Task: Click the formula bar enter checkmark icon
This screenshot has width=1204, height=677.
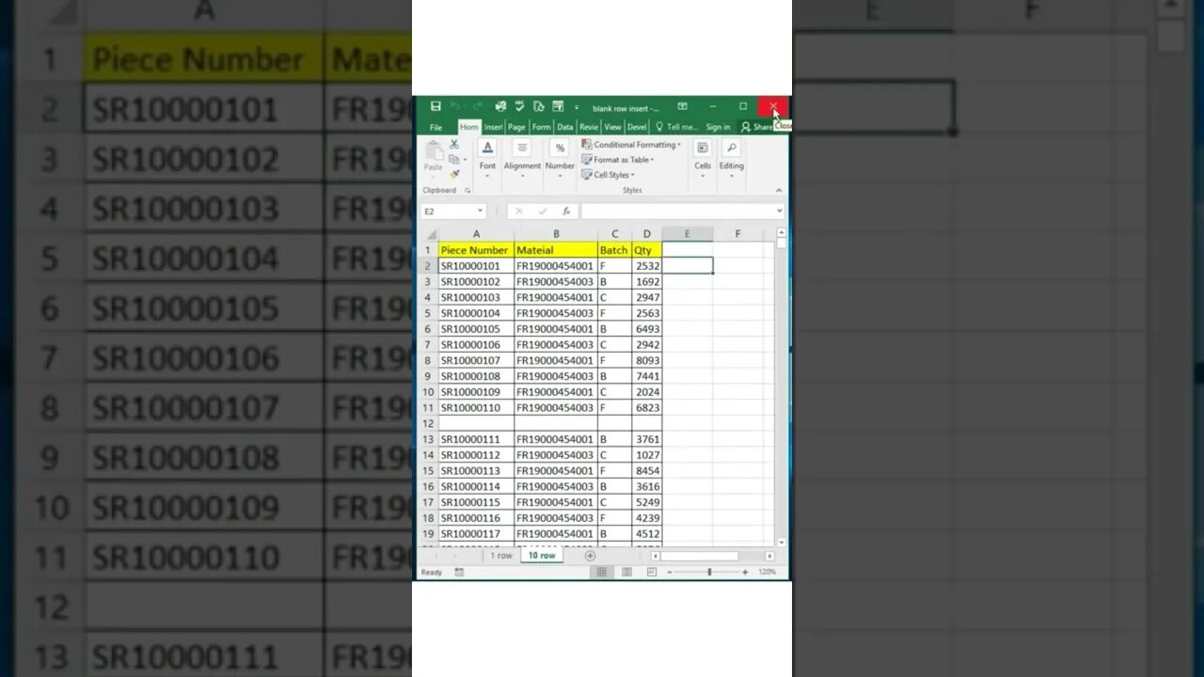Action: 543,212
